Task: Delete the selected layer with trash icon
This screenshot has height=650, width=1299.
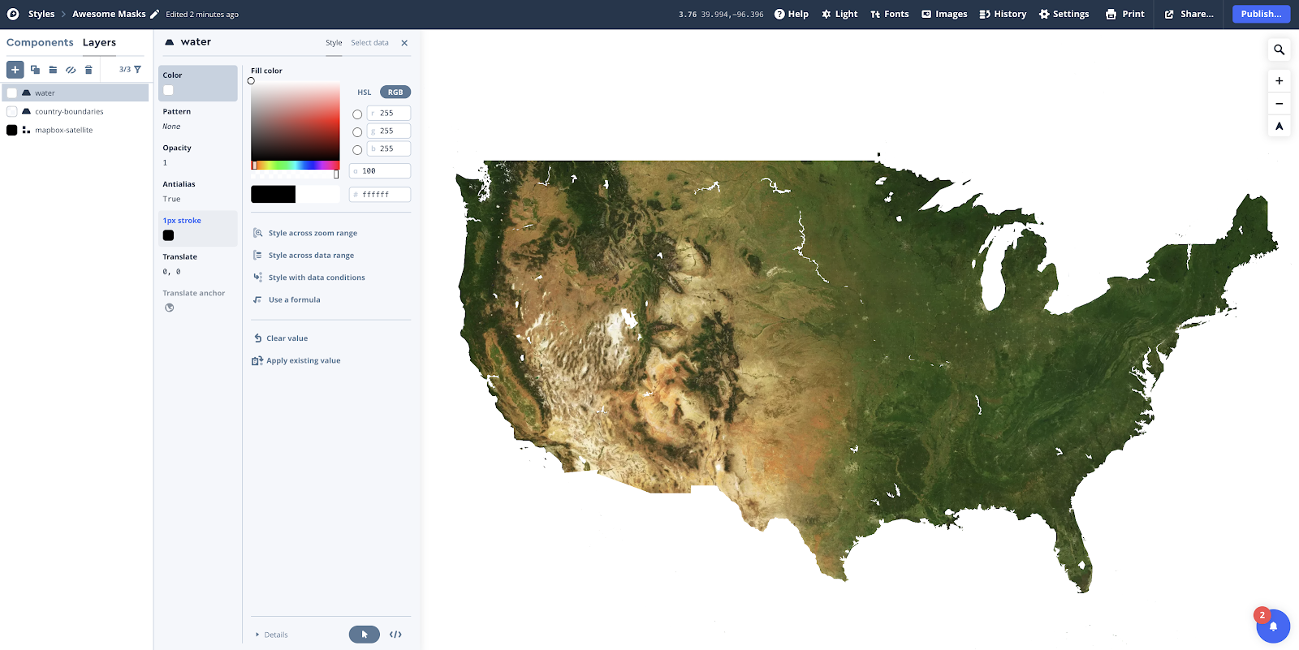Action: tap(88, 70)
